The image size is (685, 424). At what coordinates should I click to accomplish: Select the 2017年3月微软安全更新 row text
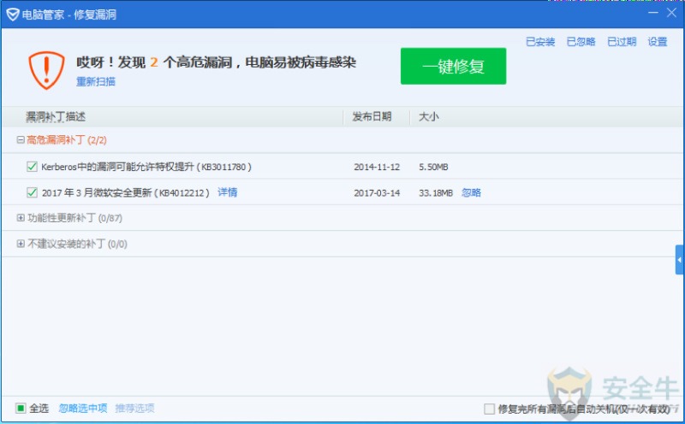(x=125, y=192)
